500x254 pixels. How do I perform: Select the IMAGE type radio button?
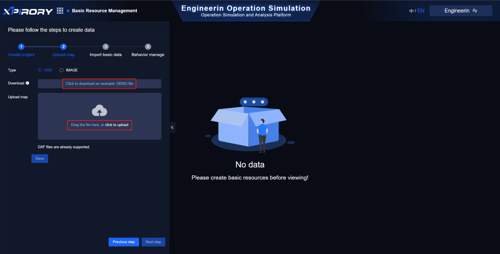click(61, 70)
